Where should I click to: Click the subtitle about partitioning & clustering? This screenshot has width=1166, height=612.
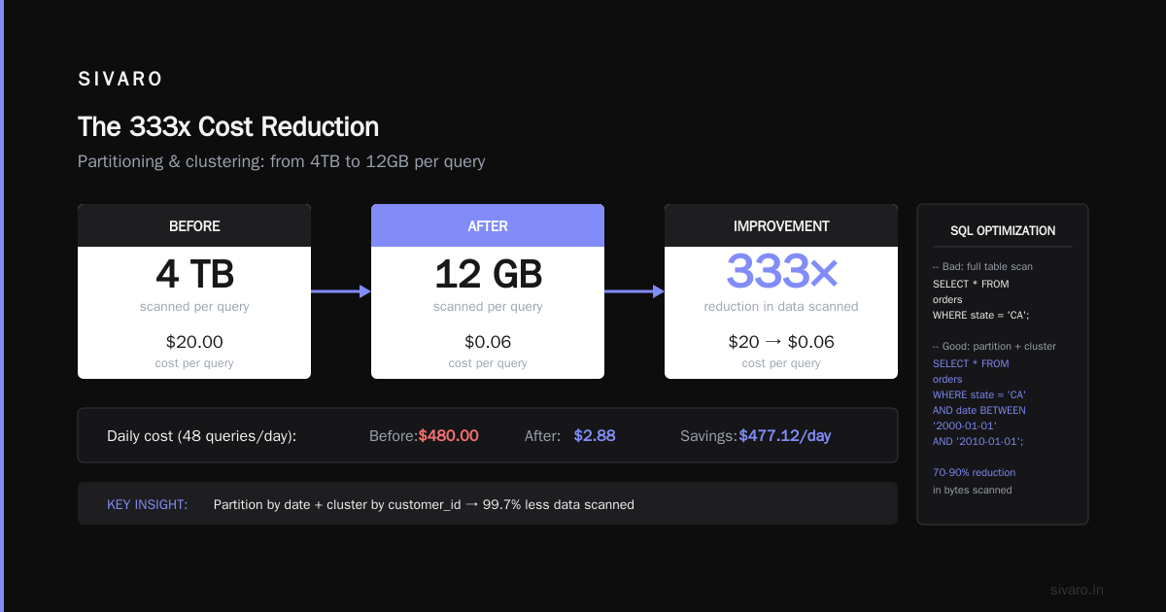pos(282,161)
